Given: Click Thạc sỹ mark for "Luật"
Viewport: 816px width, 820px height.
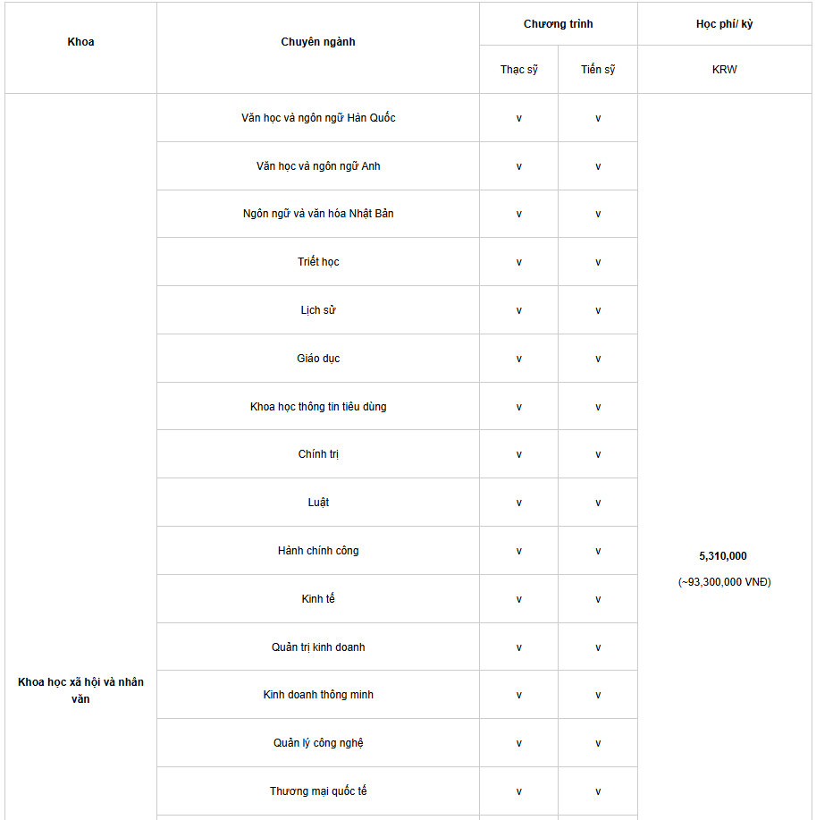Looking at the screenshot, I should click(x=518, y=503).
